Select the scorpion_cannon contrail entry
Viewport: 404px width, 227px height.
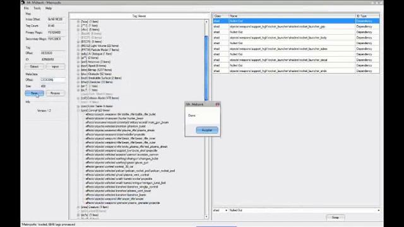click(x=122, y=154)
